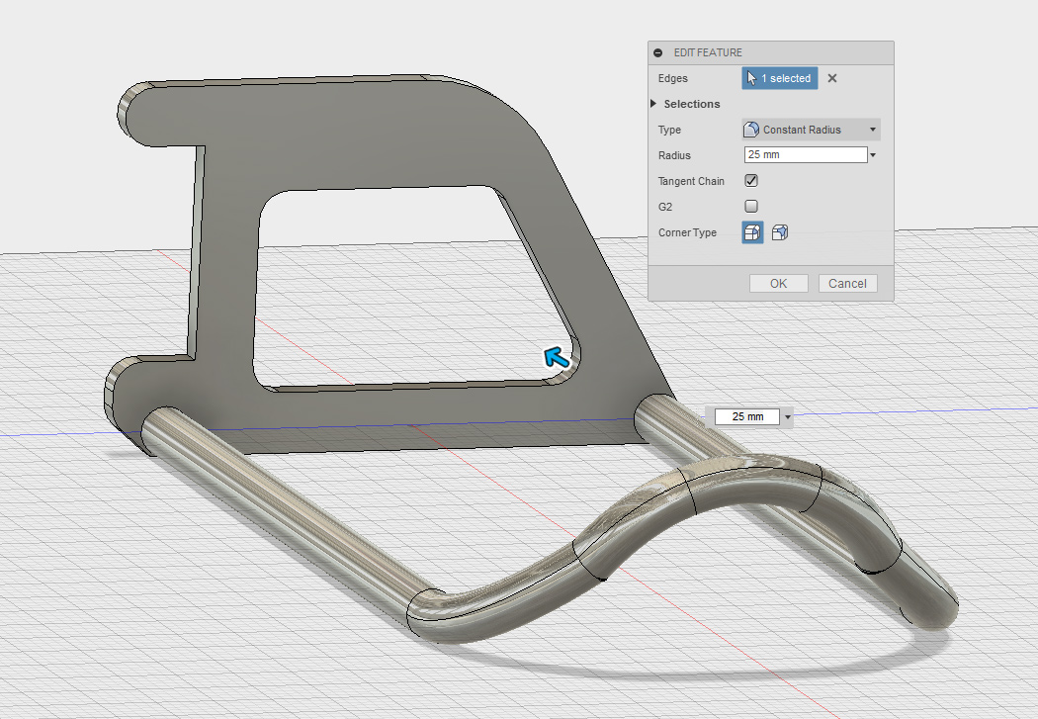Enable the G2 checkbox

(751, 207)
